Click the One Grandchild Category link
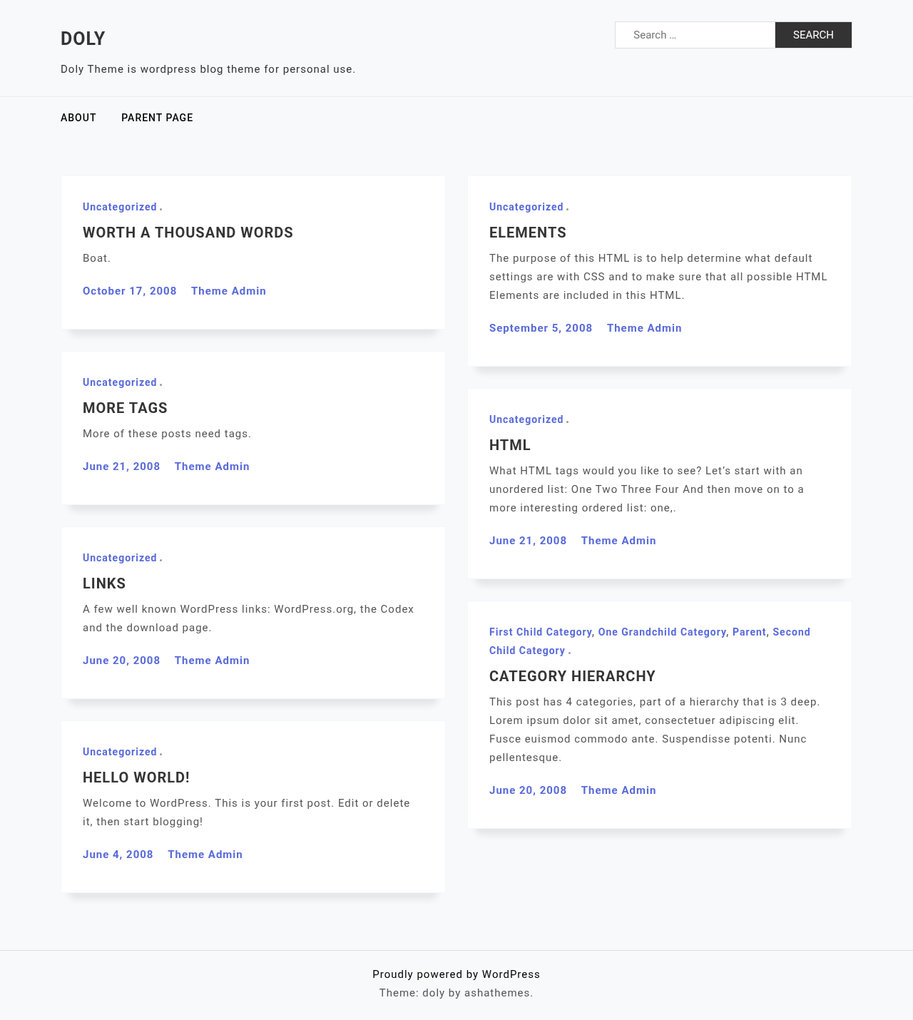 coord(662,632)
